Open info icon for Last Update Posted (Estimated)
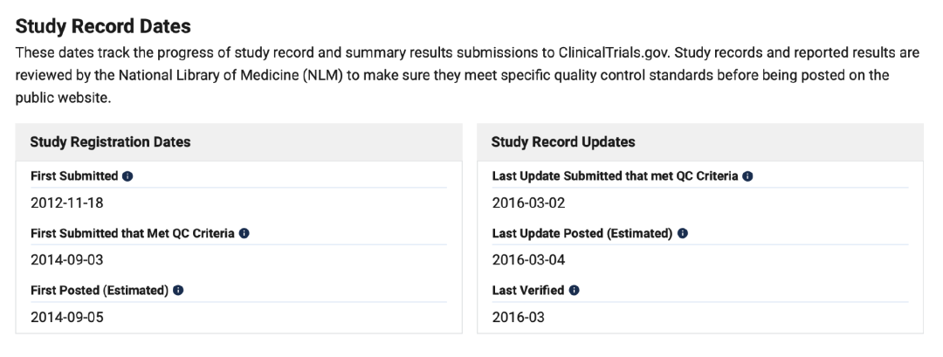Screen dimensions: 943x357 point(682,234)
